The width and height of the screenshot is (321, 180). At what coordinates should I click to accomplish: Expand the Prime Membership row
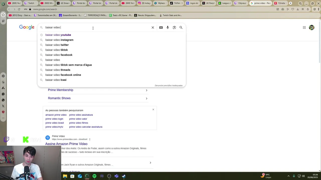point(98,90)
